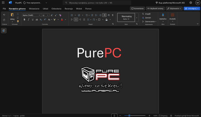Expand the styles gallery arrow
201x117 pixels.
[x=136, y=18]
